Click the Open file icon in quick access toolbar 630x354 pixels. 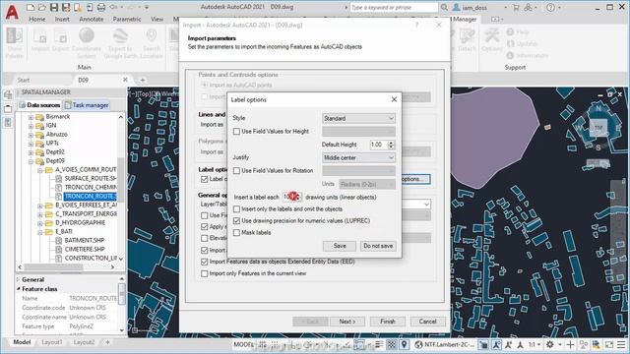[x=41, y=7]
